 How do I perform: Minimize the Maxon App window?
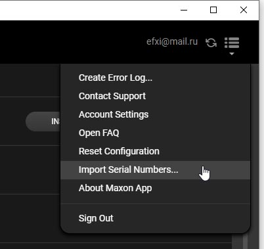(184, 10)
